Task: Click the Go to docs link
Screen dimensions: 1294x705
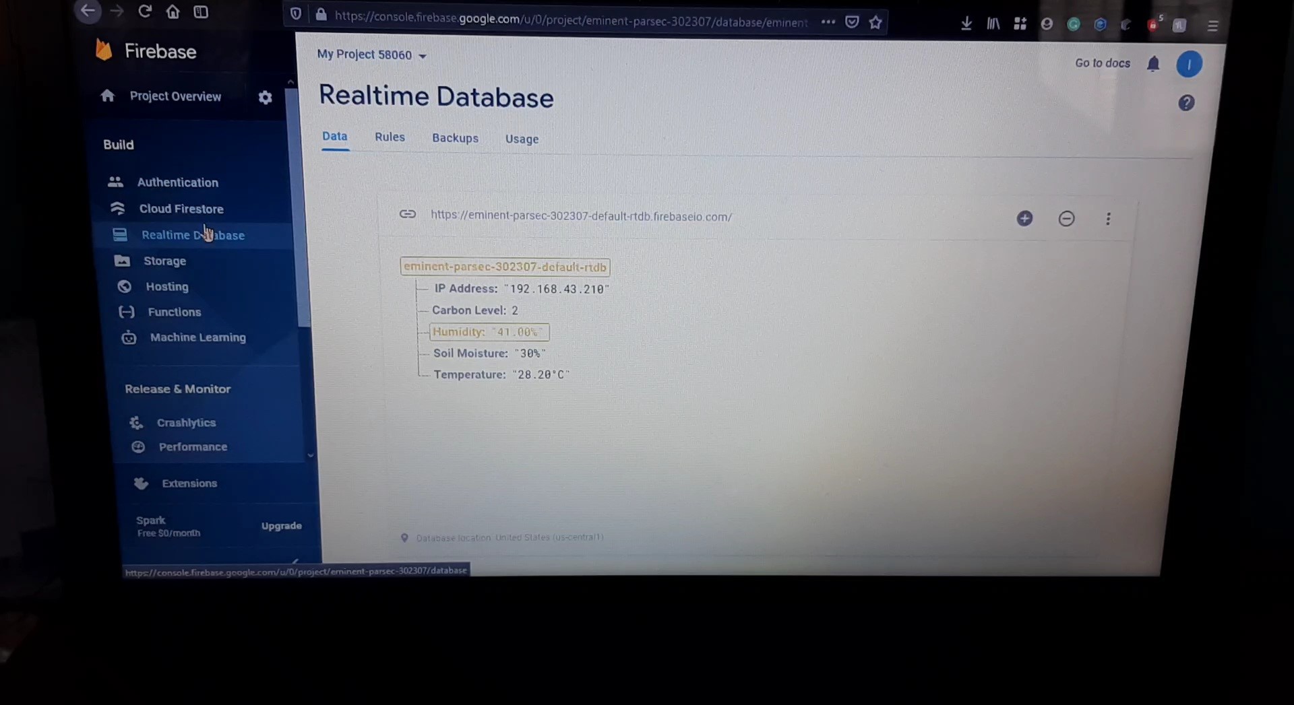Action: [1103, 63]
